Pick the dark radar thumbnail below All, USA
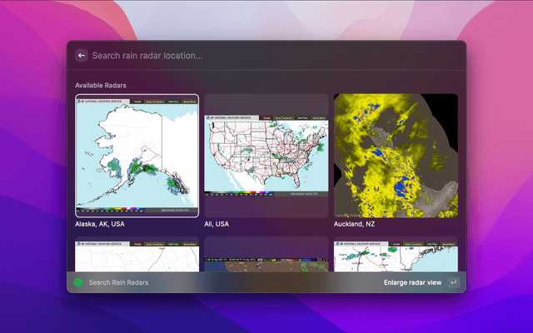This screenshot has width=533, height=333. click(266, 256)
